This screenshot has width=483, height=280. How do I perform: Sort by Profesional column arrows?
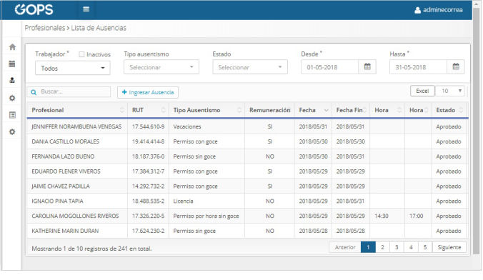click(122, 110)
